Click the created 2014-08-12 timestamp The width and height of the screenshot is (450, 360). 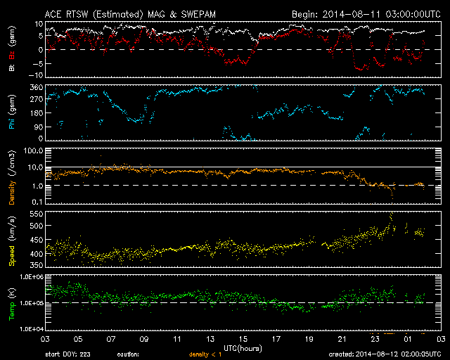pos(385,354)
